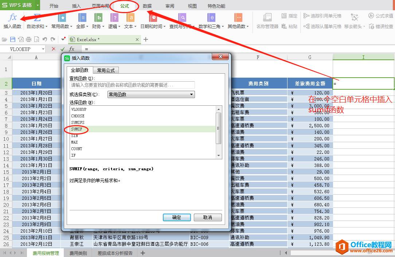The image size is (395, 257).
Task: Open the 其他函数 (Other functions) icon
Action: 238,18
